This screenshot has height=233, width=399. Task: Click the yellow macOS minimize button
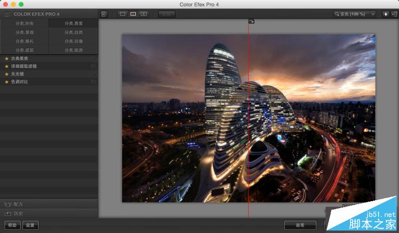[13, 4]
